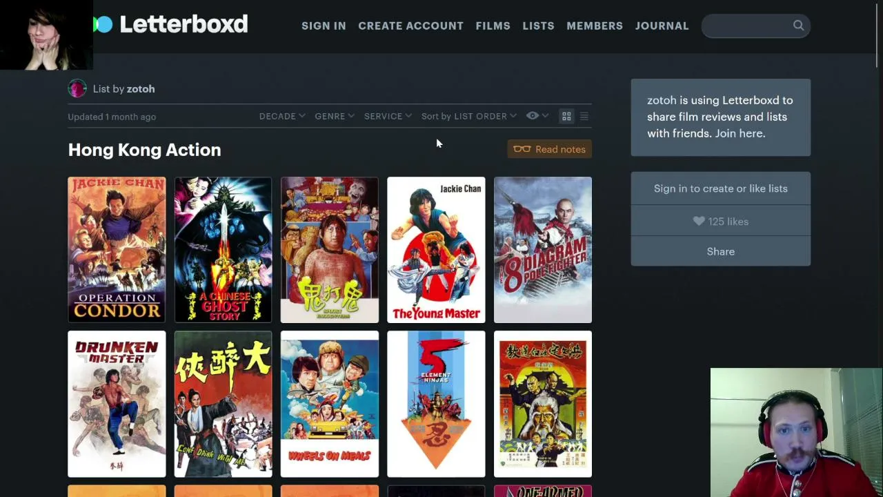Click the Updated 1 month ago text
The width and height of the screenshot is (883, 497).
[112, 117]
